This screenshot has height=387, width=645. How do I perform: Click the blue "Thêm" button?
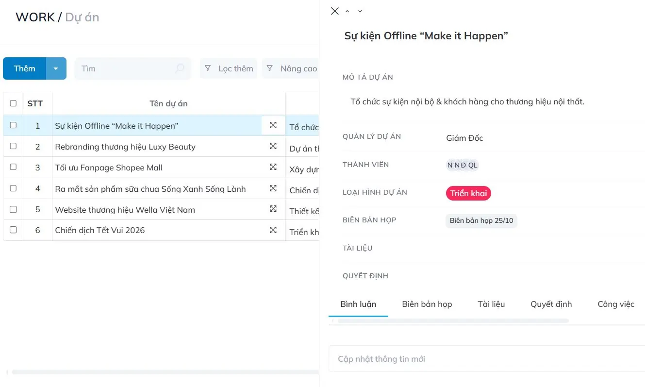click(25, 68)
